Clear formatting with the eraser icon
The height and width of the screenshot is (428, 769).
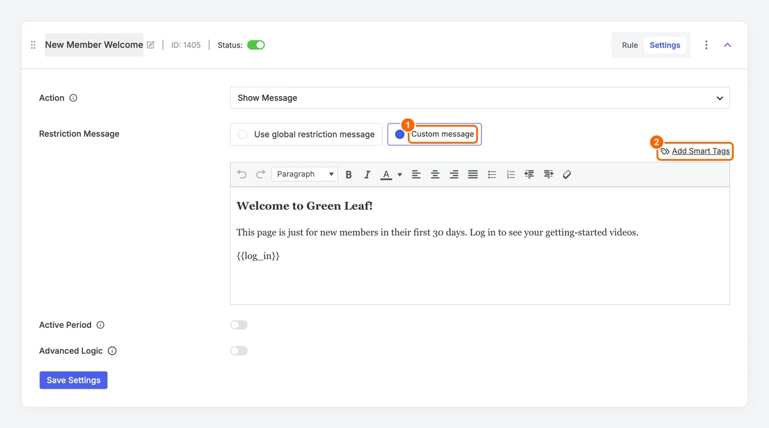pos(567,174)
